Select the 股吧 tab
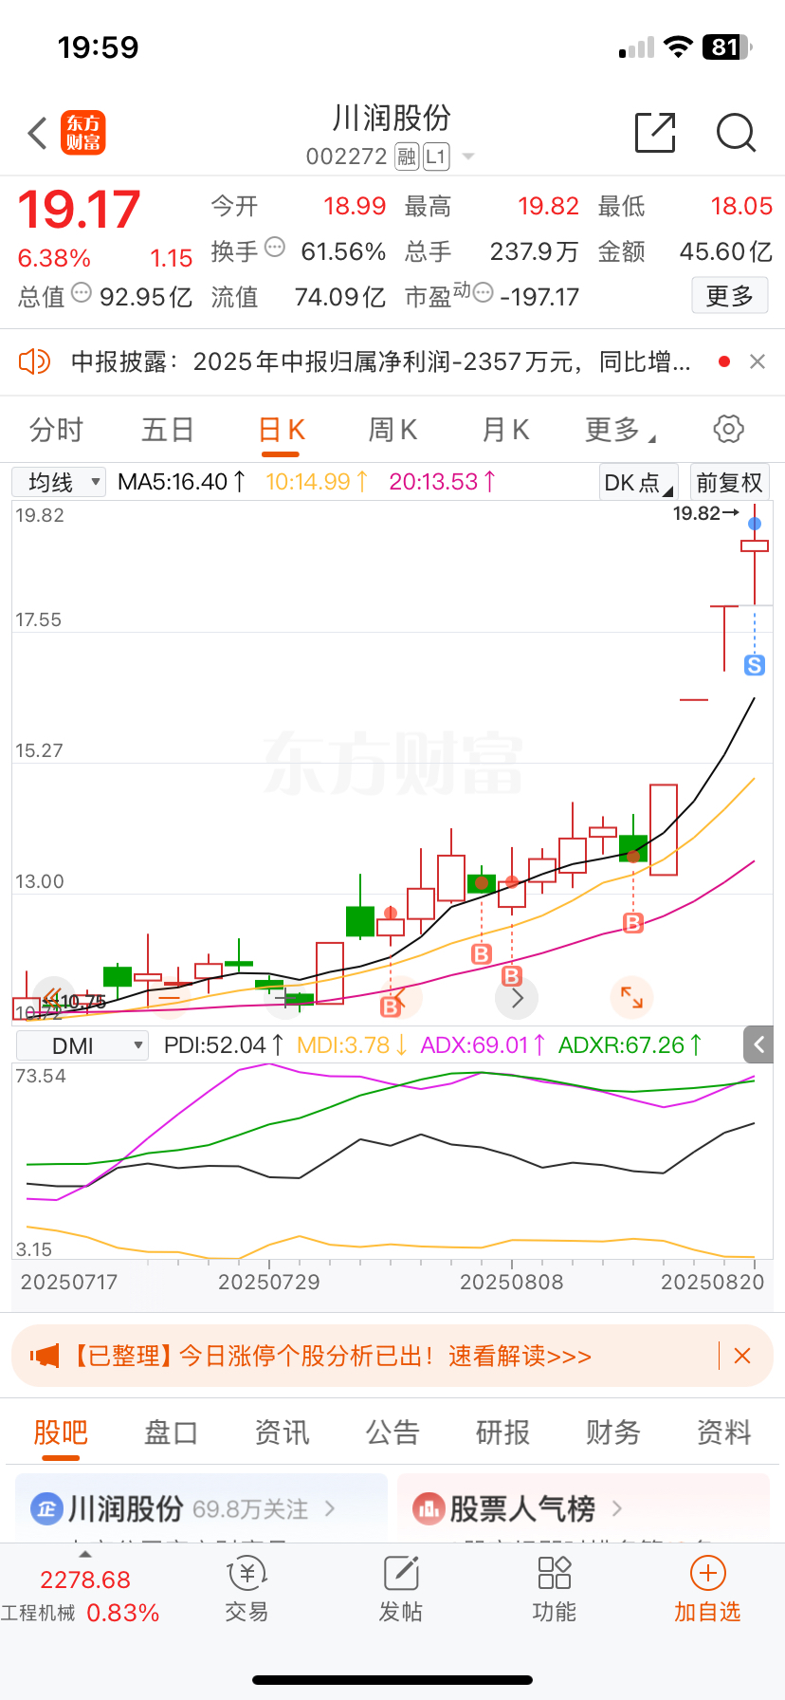 [61, 1432]
